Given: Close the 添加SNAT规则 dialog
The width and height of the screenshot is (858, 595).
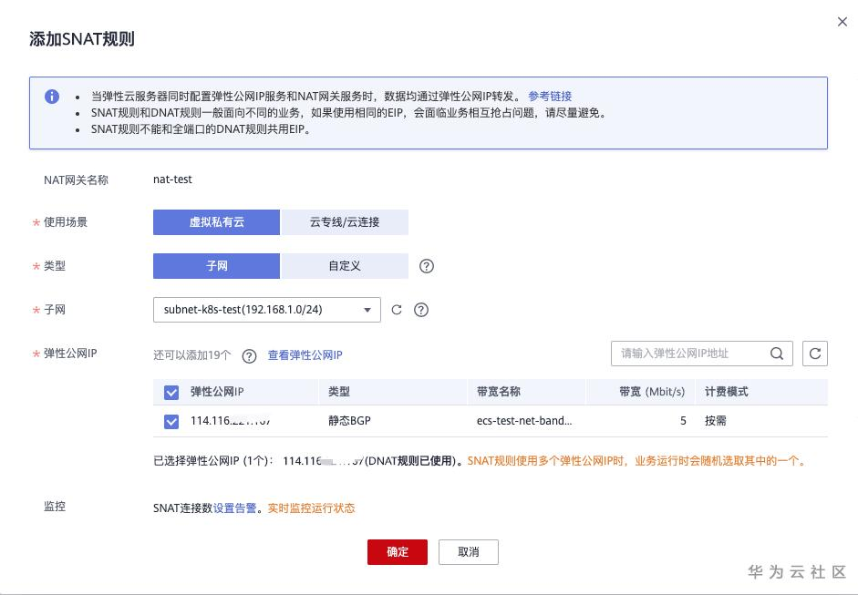Looking at the screenshot, I should coord(842,22).
